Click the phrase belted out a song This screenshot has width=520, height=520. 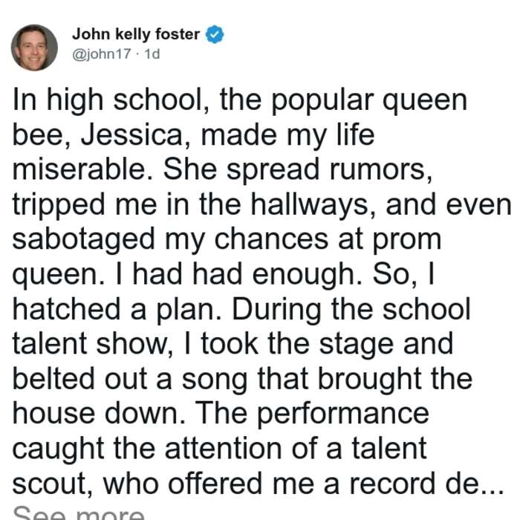pyautogui.click(x=130, y=380)
